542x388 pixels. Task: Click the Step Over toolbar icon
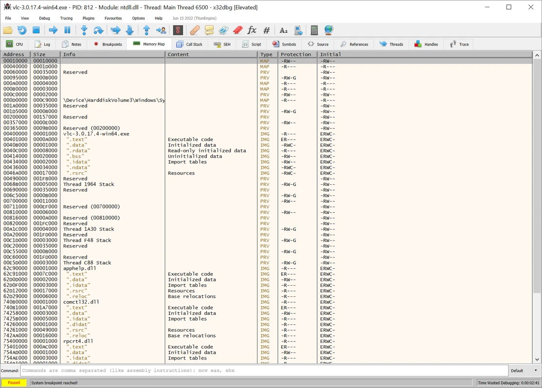99,30
